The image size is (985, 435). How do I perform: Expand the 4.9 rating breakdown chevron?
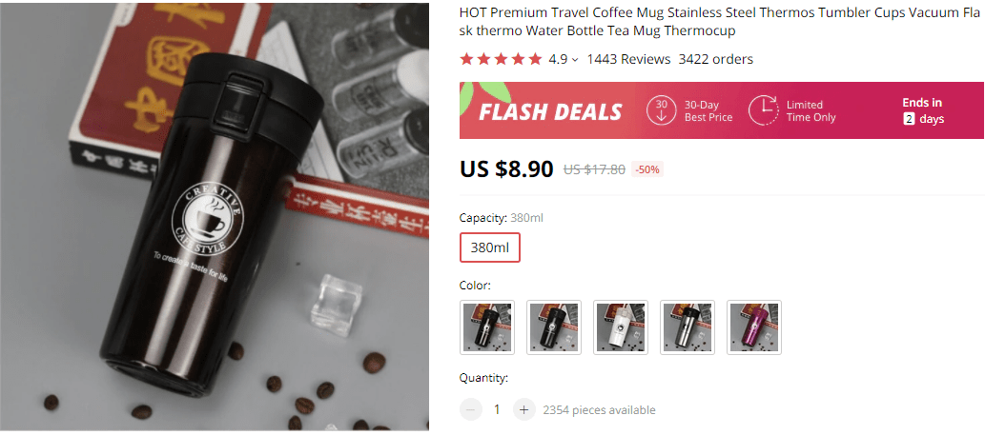click(x=575, y=60)
